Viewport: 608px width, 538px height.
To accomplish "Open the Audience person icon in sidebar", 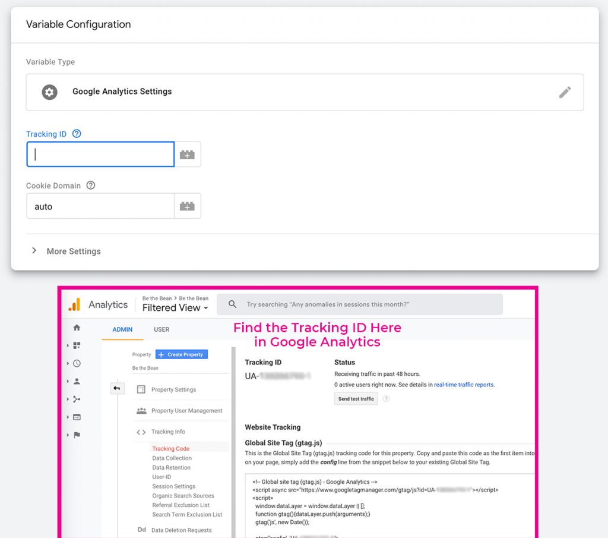I will click(x=77, y=381).
